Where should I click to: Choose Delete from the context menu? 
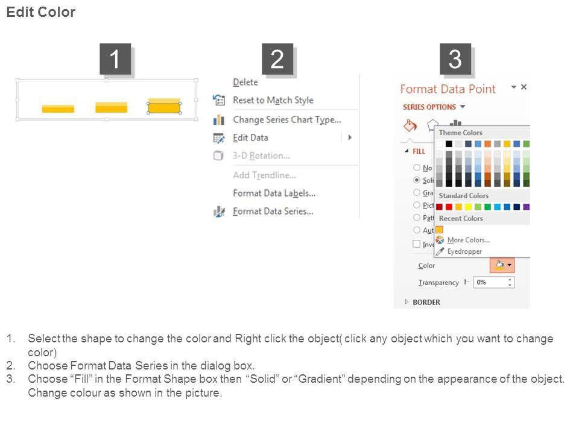pyautogui.click(x=245, y=82)
